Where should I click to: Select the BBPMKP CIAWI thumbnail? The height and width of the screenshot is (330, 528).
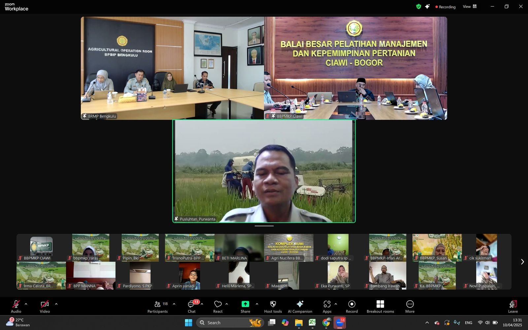tap(41, 248)
